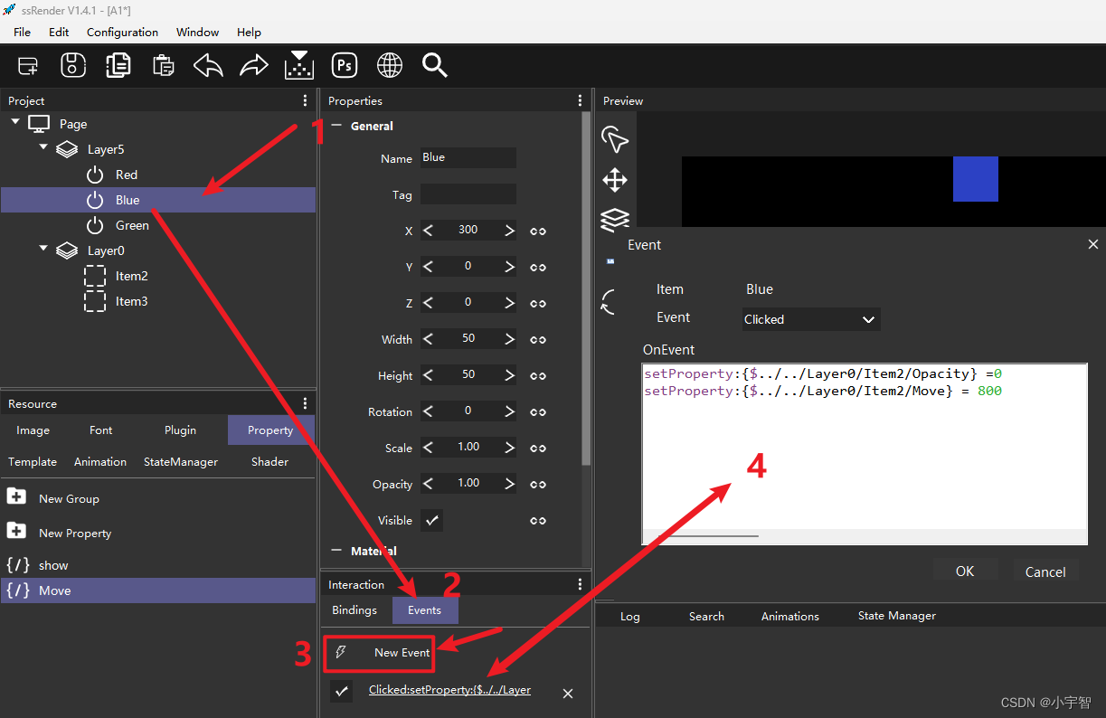Open the Photoshop import tool
1106x718 pixels.
pos(344,64)
